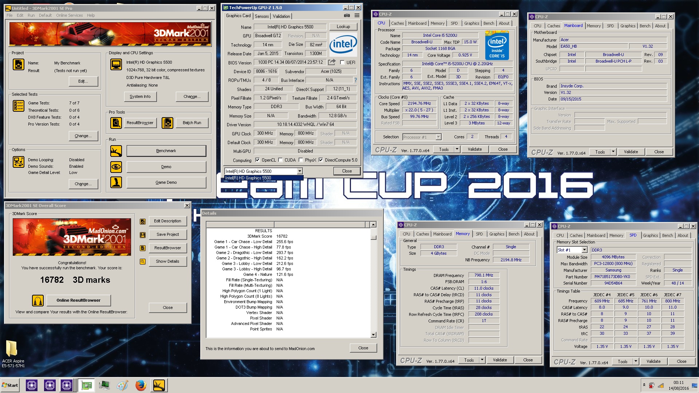Viewport: 699px width, 393px height.
Task: Click the Game Demo icon
Action: click(116, 182)
